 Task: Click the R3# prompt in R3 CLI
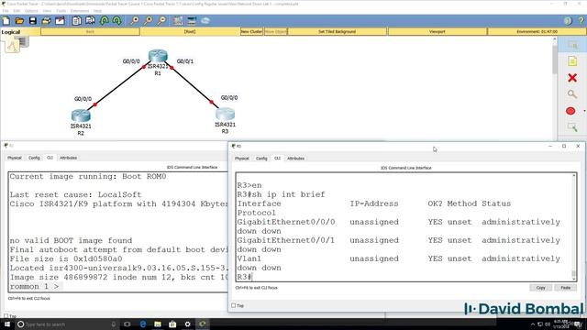tap(244, 277)
